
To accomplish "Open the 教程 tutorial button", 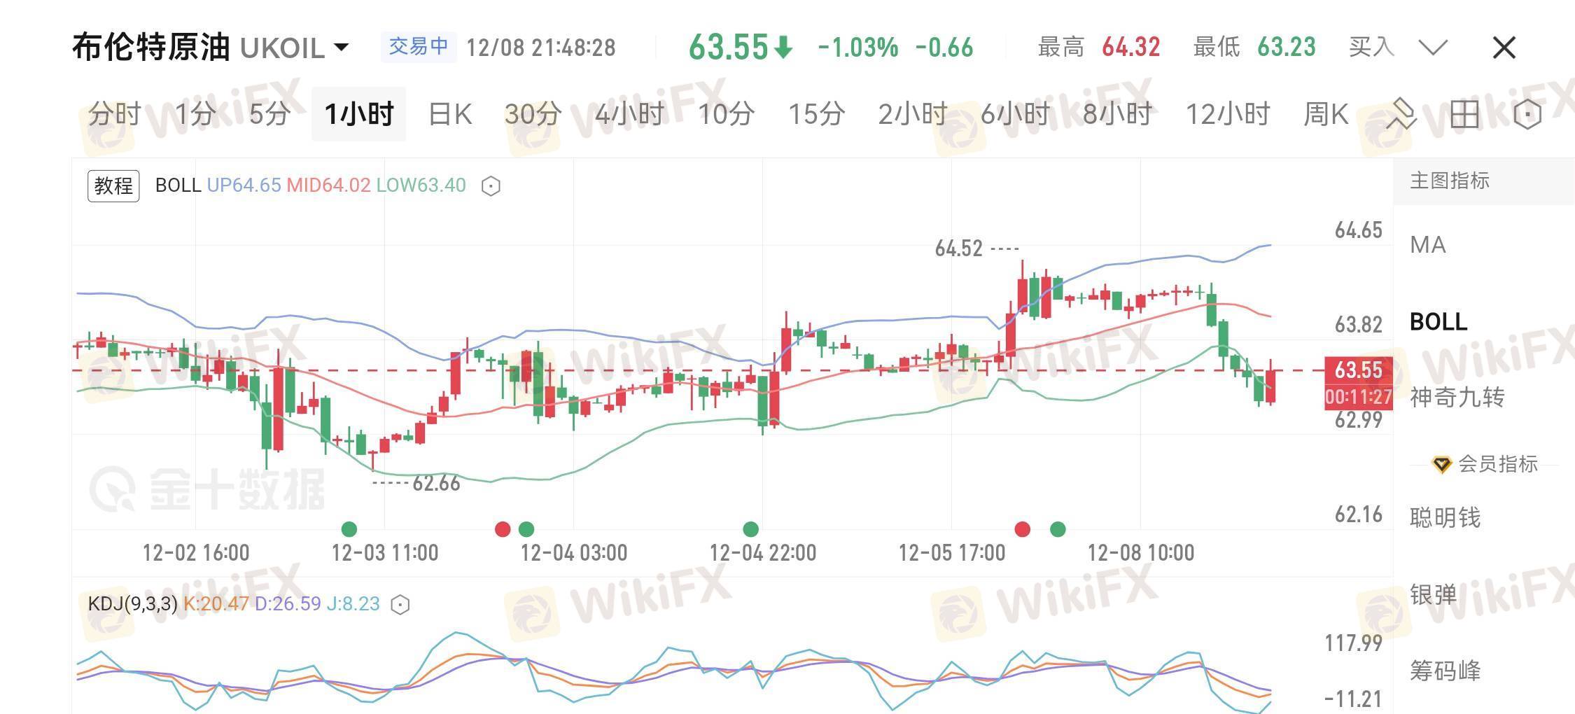I will point(113,185).
